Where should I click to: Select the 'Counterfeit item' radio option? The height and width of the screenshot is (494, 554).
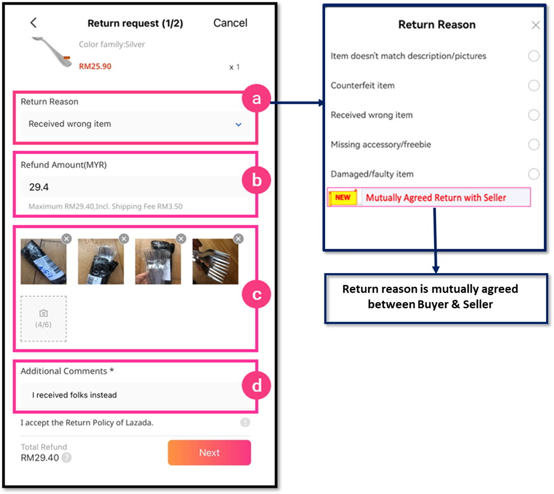pyautogui.click(x=534, y=85)
